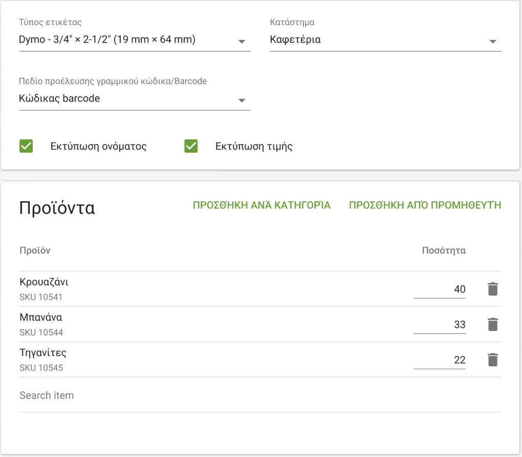The image size is (522, 457).
Task: Uncheck the Εκτύπωση τιμής checkbox
Action: [x=191, y=147]
